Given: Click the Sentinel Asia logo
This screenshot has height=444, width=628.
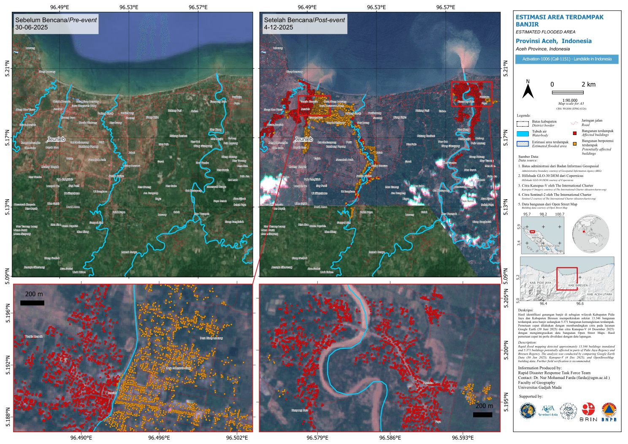Looking at the screenshot, I should 548,411.
